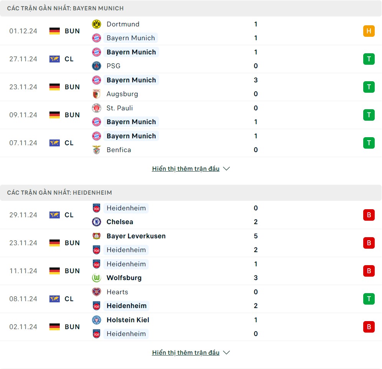Click the Bayer Leverkusen crest icon

coord(97,236)
